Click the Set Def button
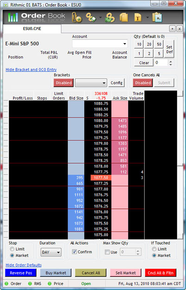The width and height of the screenshot is (186, 290). (x=169, y=49)
